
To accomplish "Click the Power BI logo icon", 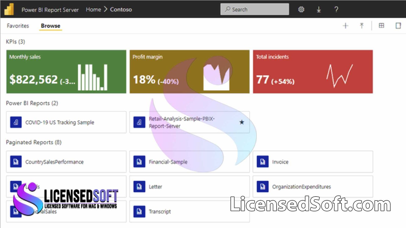I will pyautogui.click(x=9, y=9).
